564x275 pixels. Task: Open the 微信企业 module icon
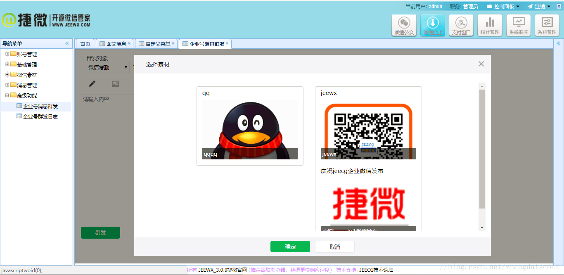(433, 26)
